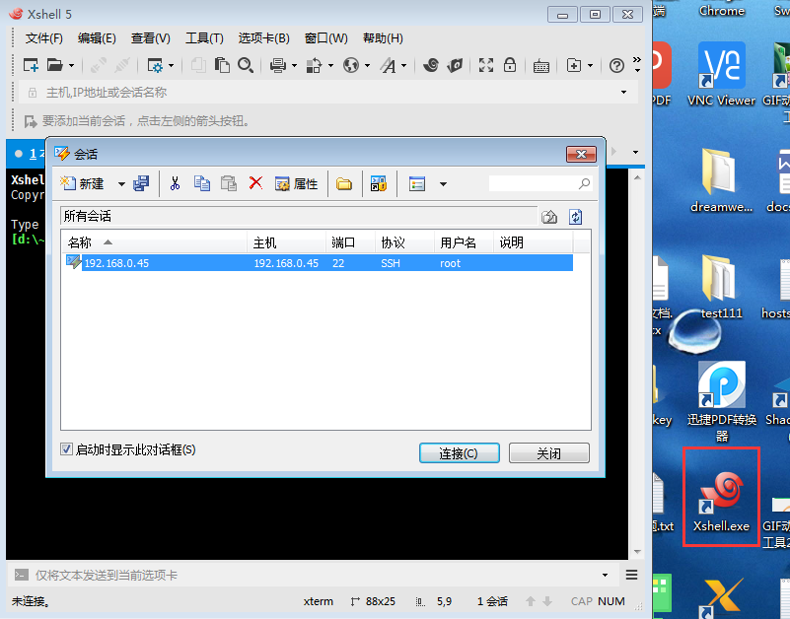Expand the send-text bar dropdown arrow
This screenshot has width=790, height=619.
coord(605,576)
